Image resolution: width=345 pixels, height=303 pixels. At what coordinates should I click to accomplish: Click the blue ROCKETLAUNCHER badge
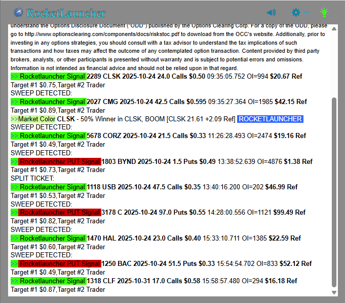click(x=270, y=119)
